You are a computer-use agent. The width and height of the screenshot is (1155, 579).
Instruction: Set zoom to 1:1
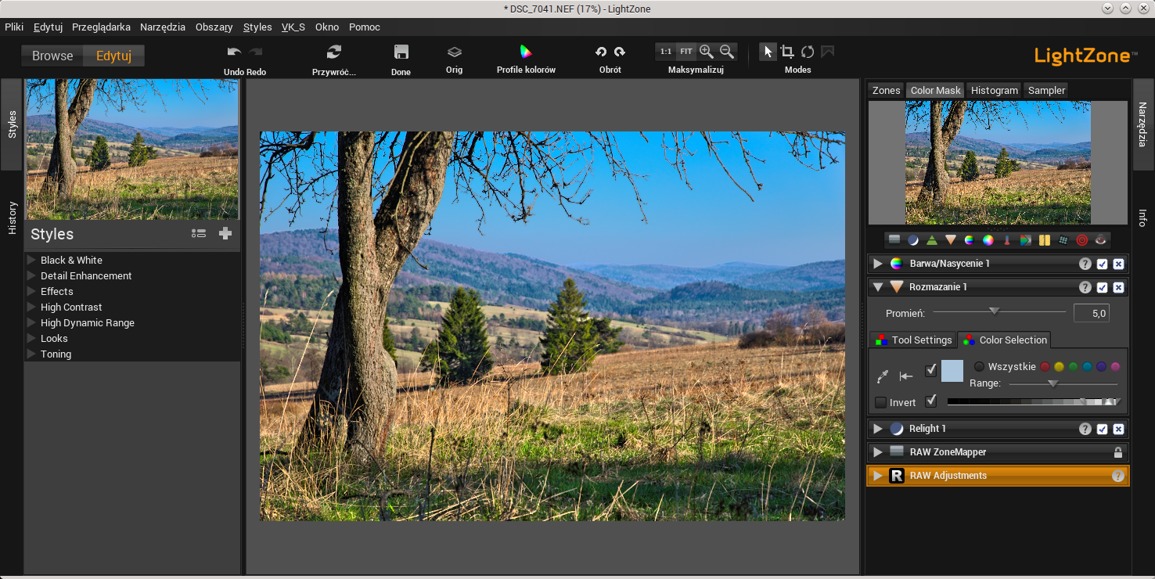666,52
